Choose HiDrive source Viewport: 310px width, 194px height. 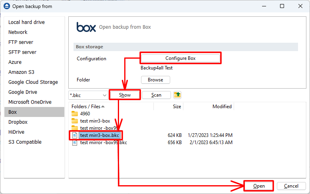click(34, 132)
